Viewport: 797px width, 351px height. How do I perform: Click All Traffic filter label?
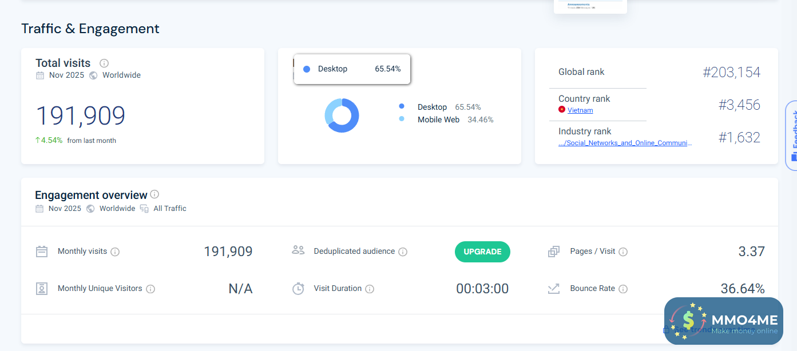click(170, 209)
